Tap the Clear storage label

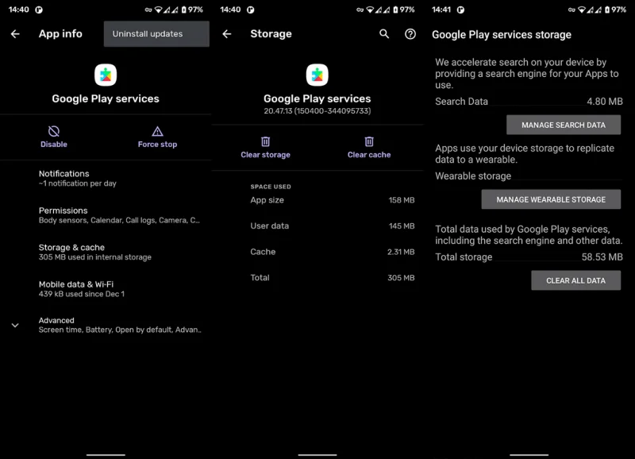click(265, 155)
